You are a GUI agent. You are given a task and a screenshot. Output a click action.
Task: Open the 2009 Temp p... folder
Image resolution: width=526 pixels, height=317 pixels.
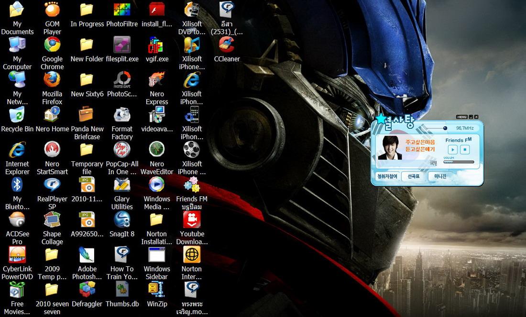[52, 263]
